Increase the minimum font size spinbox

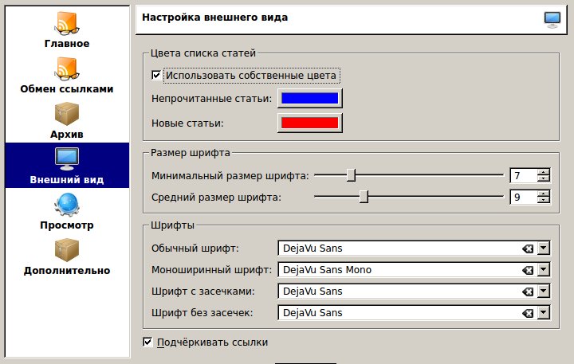click(544, 172)
